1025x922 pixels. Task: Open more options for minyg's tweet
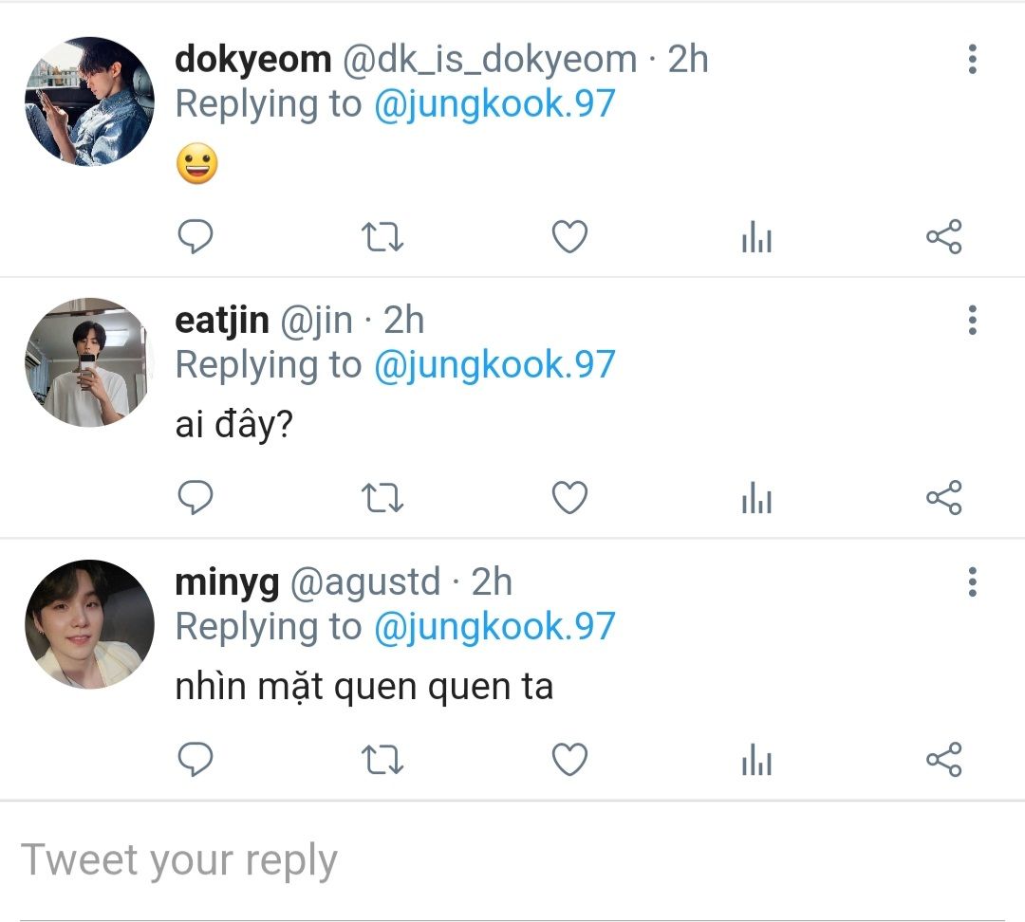[x=972, y=581]
